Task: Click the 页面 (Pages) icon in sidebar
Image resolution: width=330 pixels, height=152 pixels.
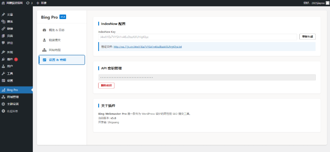Action: [3, 36]
